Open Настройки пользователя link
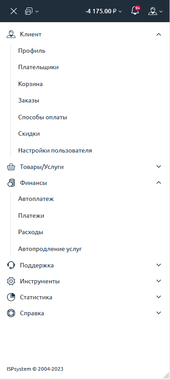Screen dimensions: 170x380 (x=55, y=150)
